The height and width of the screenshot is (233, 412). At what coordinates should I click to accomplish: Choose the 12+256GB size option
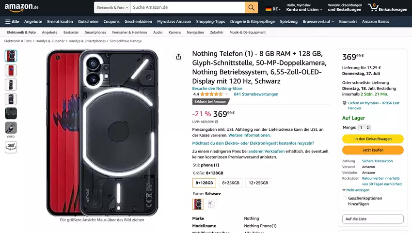[258, 183]
